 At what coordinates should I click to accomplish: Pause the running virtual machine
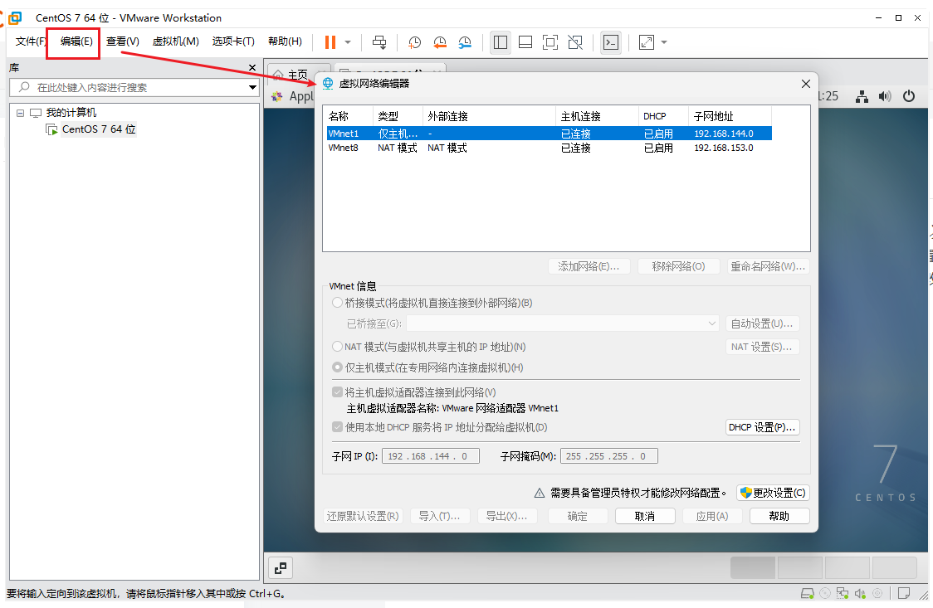330,42
